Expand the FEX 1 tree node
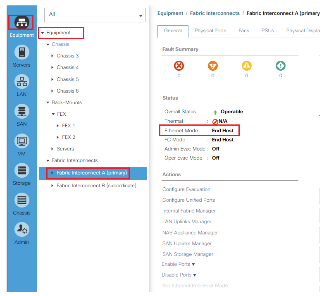Image resolution: width=336 pixels, height=296 pixels. [x=58, y=126]
